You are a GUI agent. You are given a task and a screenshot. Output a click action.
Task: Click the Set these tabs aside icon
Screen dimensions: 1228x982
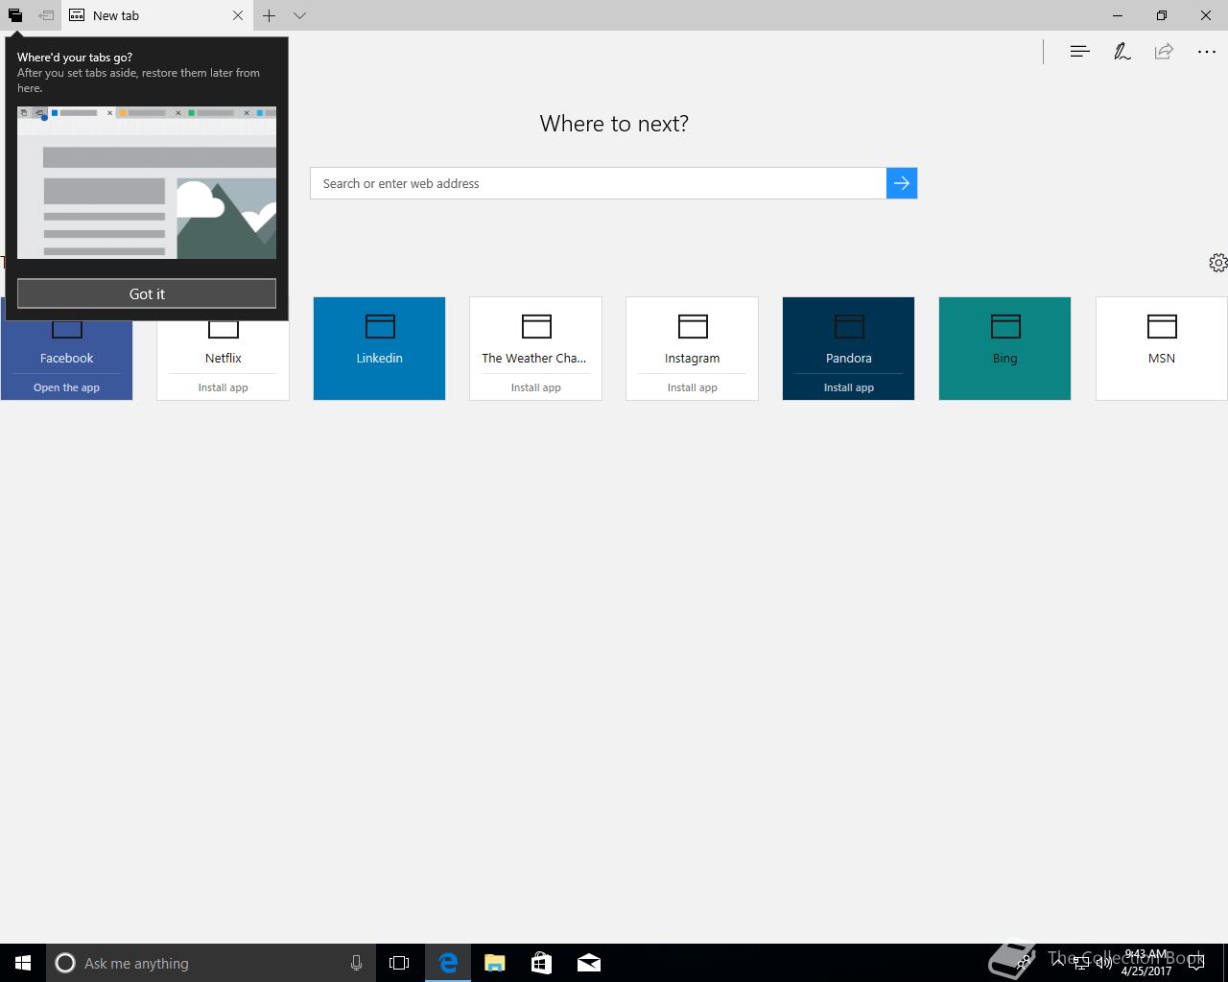tap(46, 15)
